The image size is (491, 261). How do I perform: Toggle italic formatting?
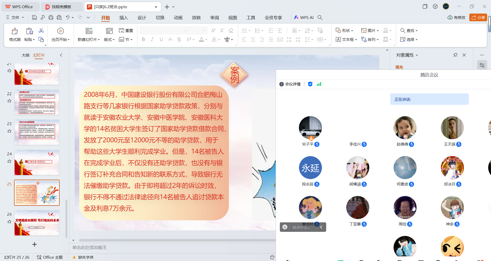152,39
